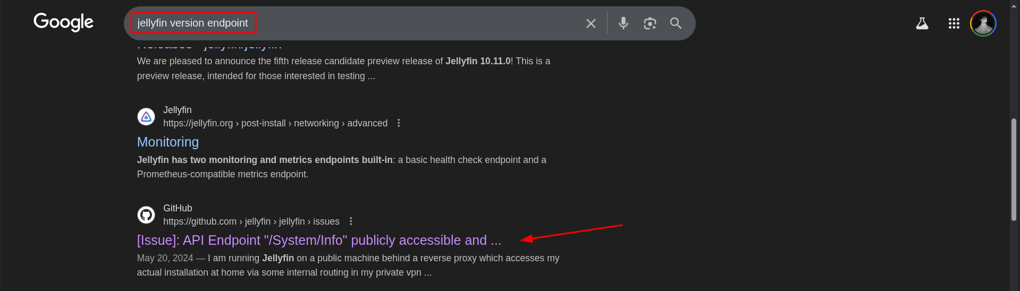Click the Jellyfin site favicon
The image size is (1020, 291).
click(x=146, y=117)
